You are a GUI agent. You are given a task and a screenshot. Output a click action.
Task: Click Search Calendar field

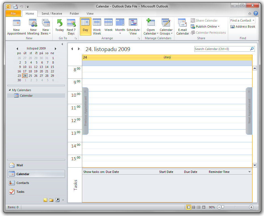pos(222,49)
